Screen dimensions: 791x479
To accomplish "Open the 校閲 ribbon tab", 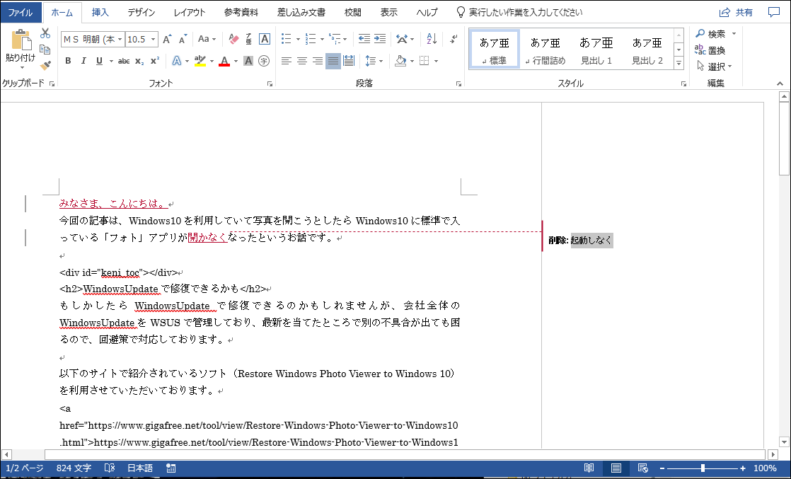I will [352, 12].
